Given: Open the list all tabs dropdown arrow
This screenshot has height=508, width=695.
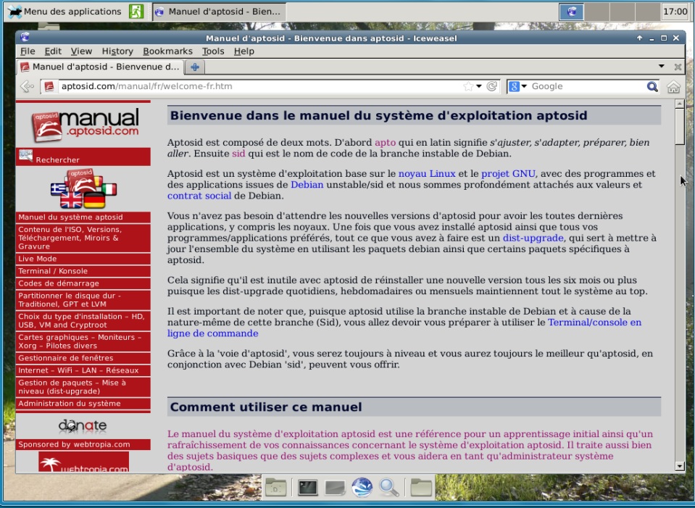Looking at the screenshot, I should tap(662, 67).
